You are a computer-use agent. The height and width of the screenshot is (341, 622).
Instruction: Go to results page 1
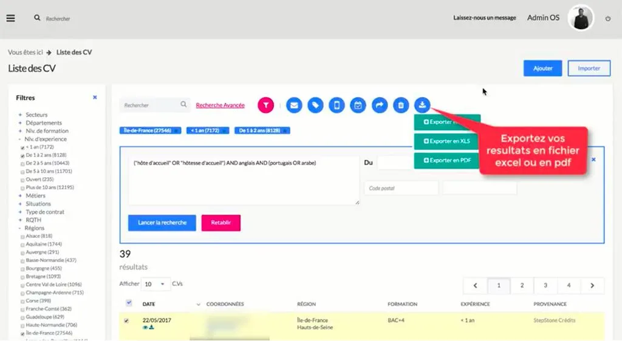499,286
